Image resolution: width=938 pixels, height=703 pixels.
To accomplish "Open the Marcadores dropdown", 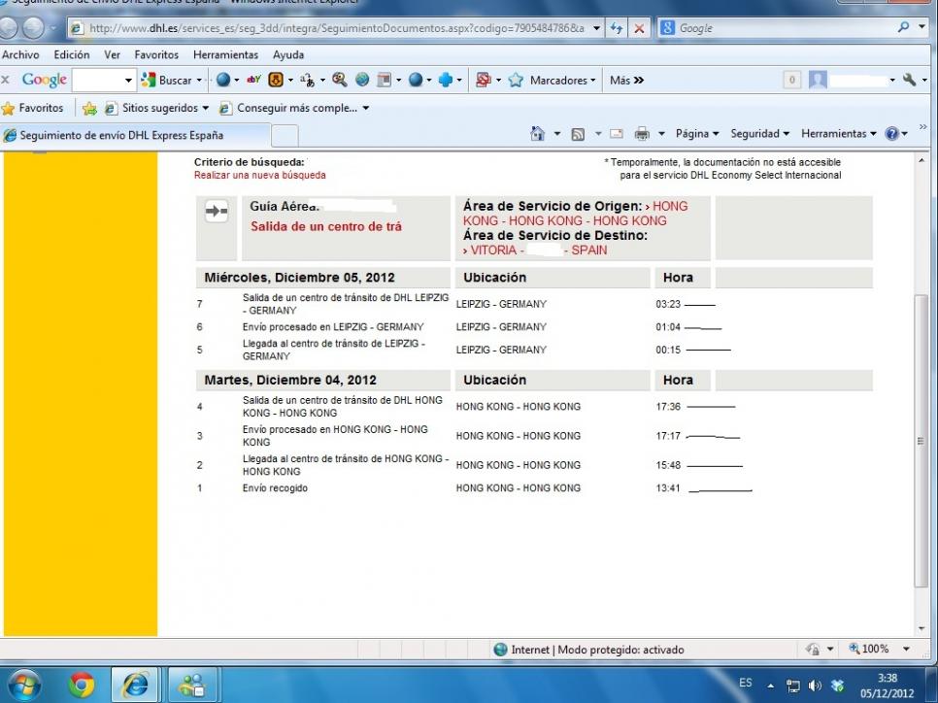I will click(563, 81).
